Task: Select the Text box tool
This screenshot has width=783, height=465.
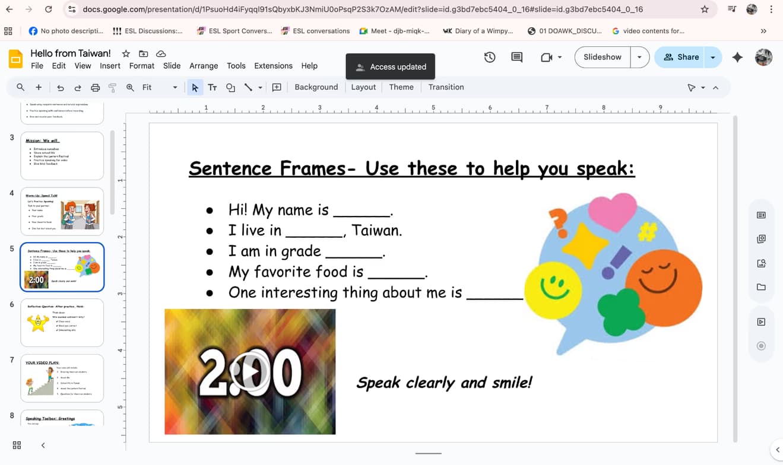Action: (212, 87)
